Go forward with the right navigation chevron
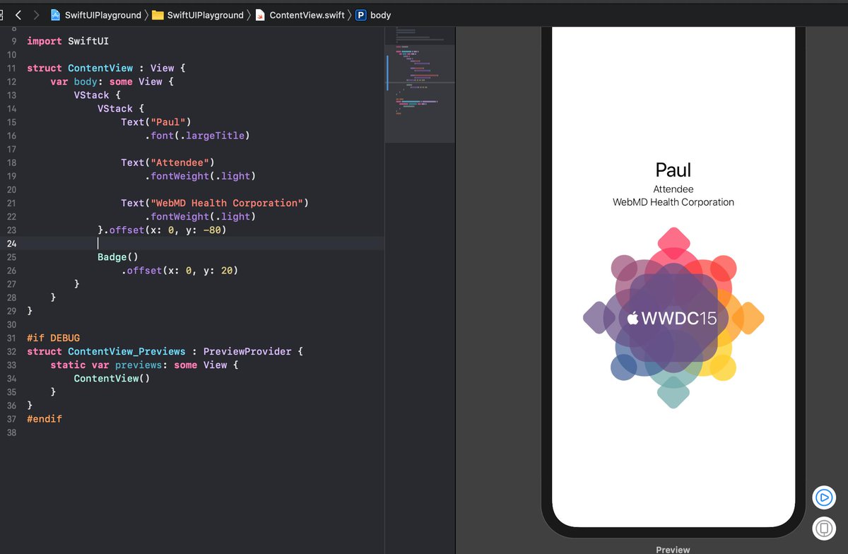Image resolution: width=848 pixels, height=554 pixels. (37, 14)
